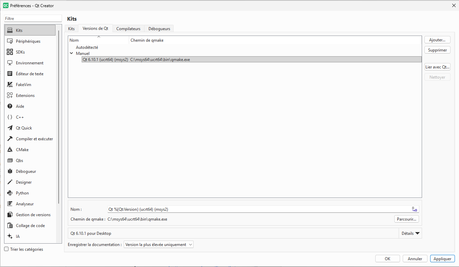Image resolution: width=459 pixels, height=267 pixels.
Task: Expand the Détails section
Action: point(411,233)
